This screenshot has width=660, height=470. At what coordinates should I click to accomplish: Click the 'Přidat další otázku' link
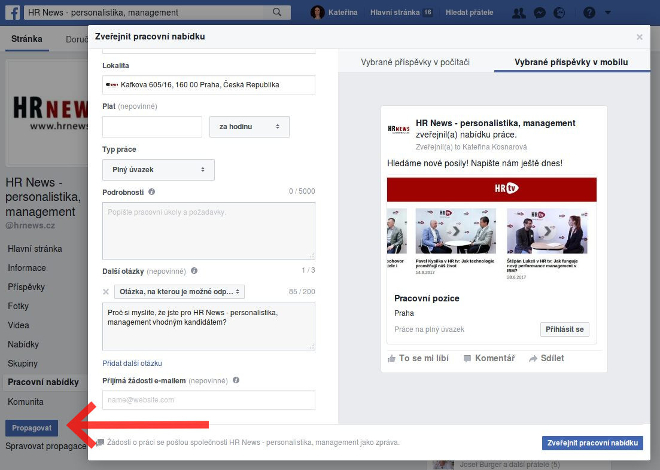click(132, 363)
